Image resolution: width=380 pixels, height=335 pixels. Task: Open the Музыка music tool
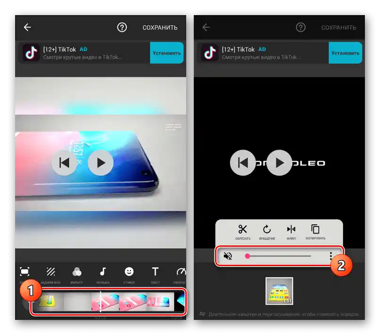[x=103, y=275]
